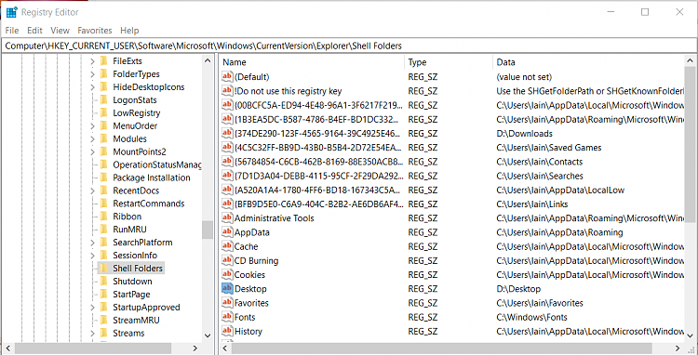The height and width of the screenshot is (355, 698).
Task: Click the icon beside {A520A1A4-1780 value
Action: click(x=227, y=190)
